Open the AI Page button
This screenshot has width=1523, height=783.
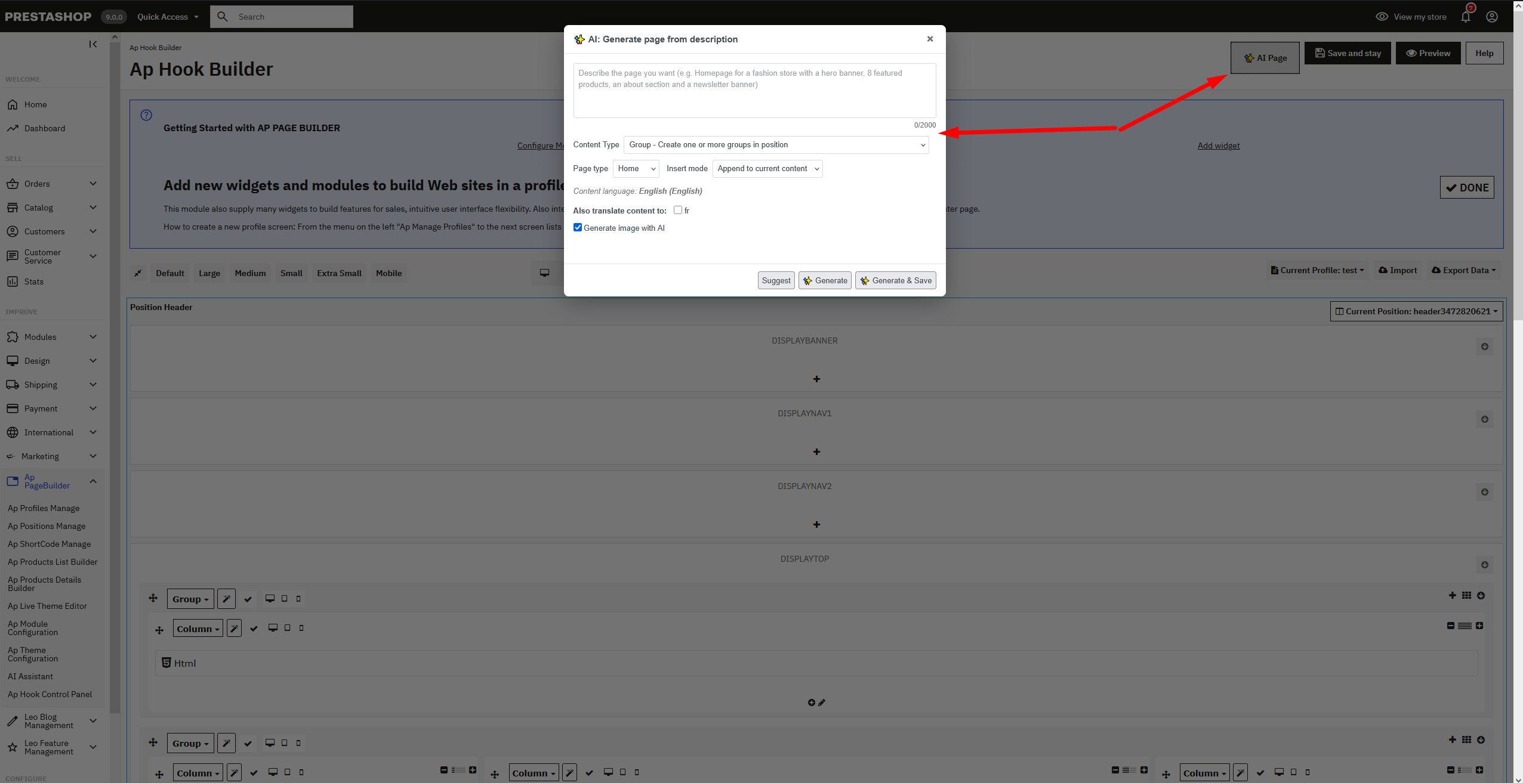click(x=1265, y=58)
